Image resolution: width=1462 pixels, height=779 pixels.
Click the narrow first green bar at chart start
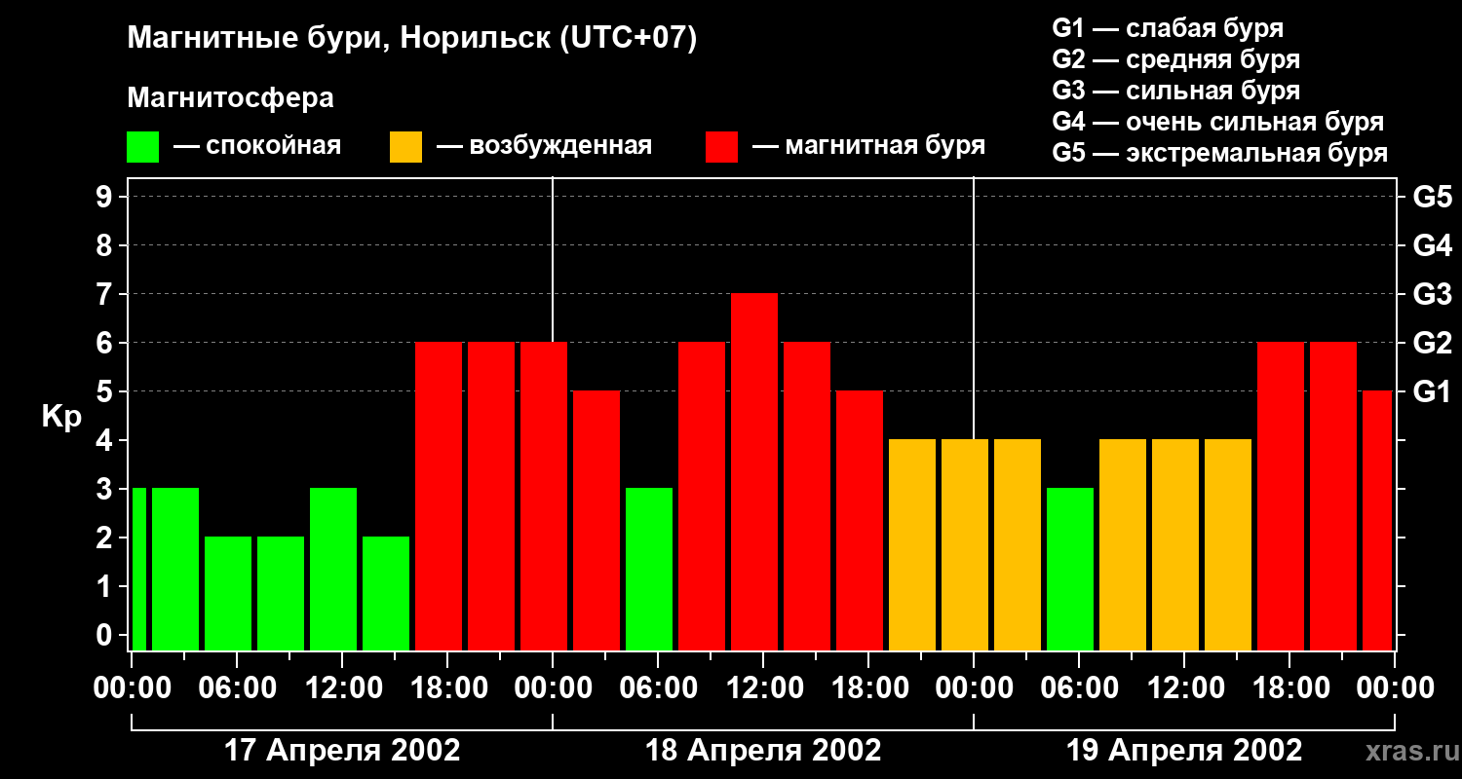[x=138, y=569]
